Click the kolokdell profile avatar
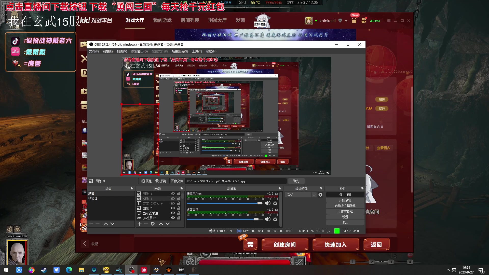This screenshot has height=275, width=489. point(308,21)
